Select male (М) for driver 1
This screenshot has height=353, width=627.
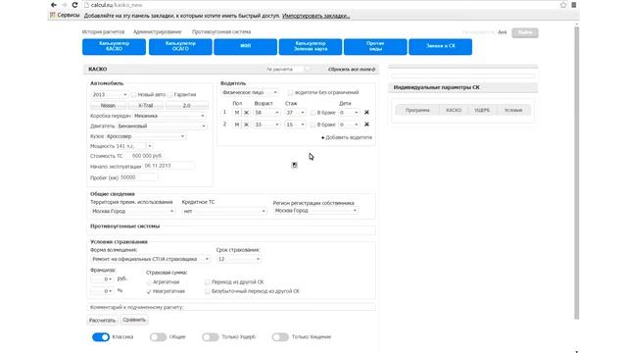(237, 113)
